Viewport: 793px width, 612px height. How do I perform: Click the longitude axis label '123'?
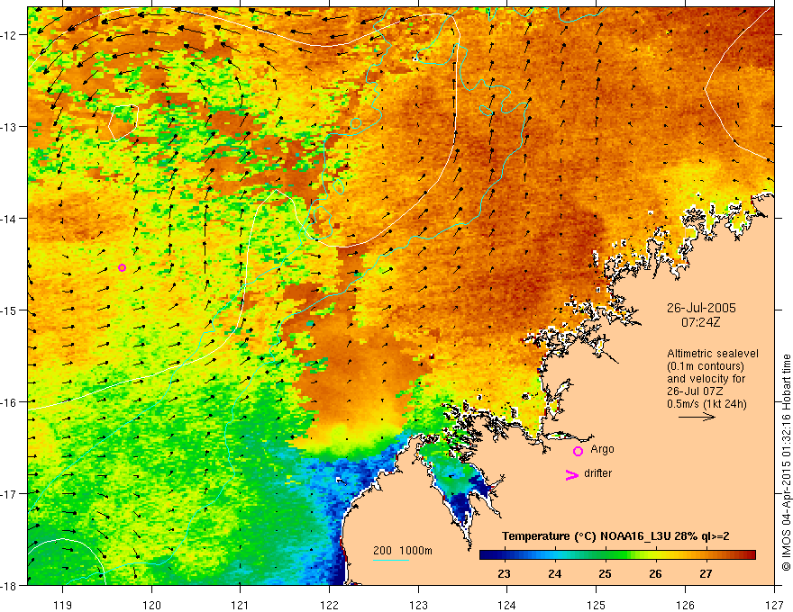pyautogui.click(x=418, y=605)
